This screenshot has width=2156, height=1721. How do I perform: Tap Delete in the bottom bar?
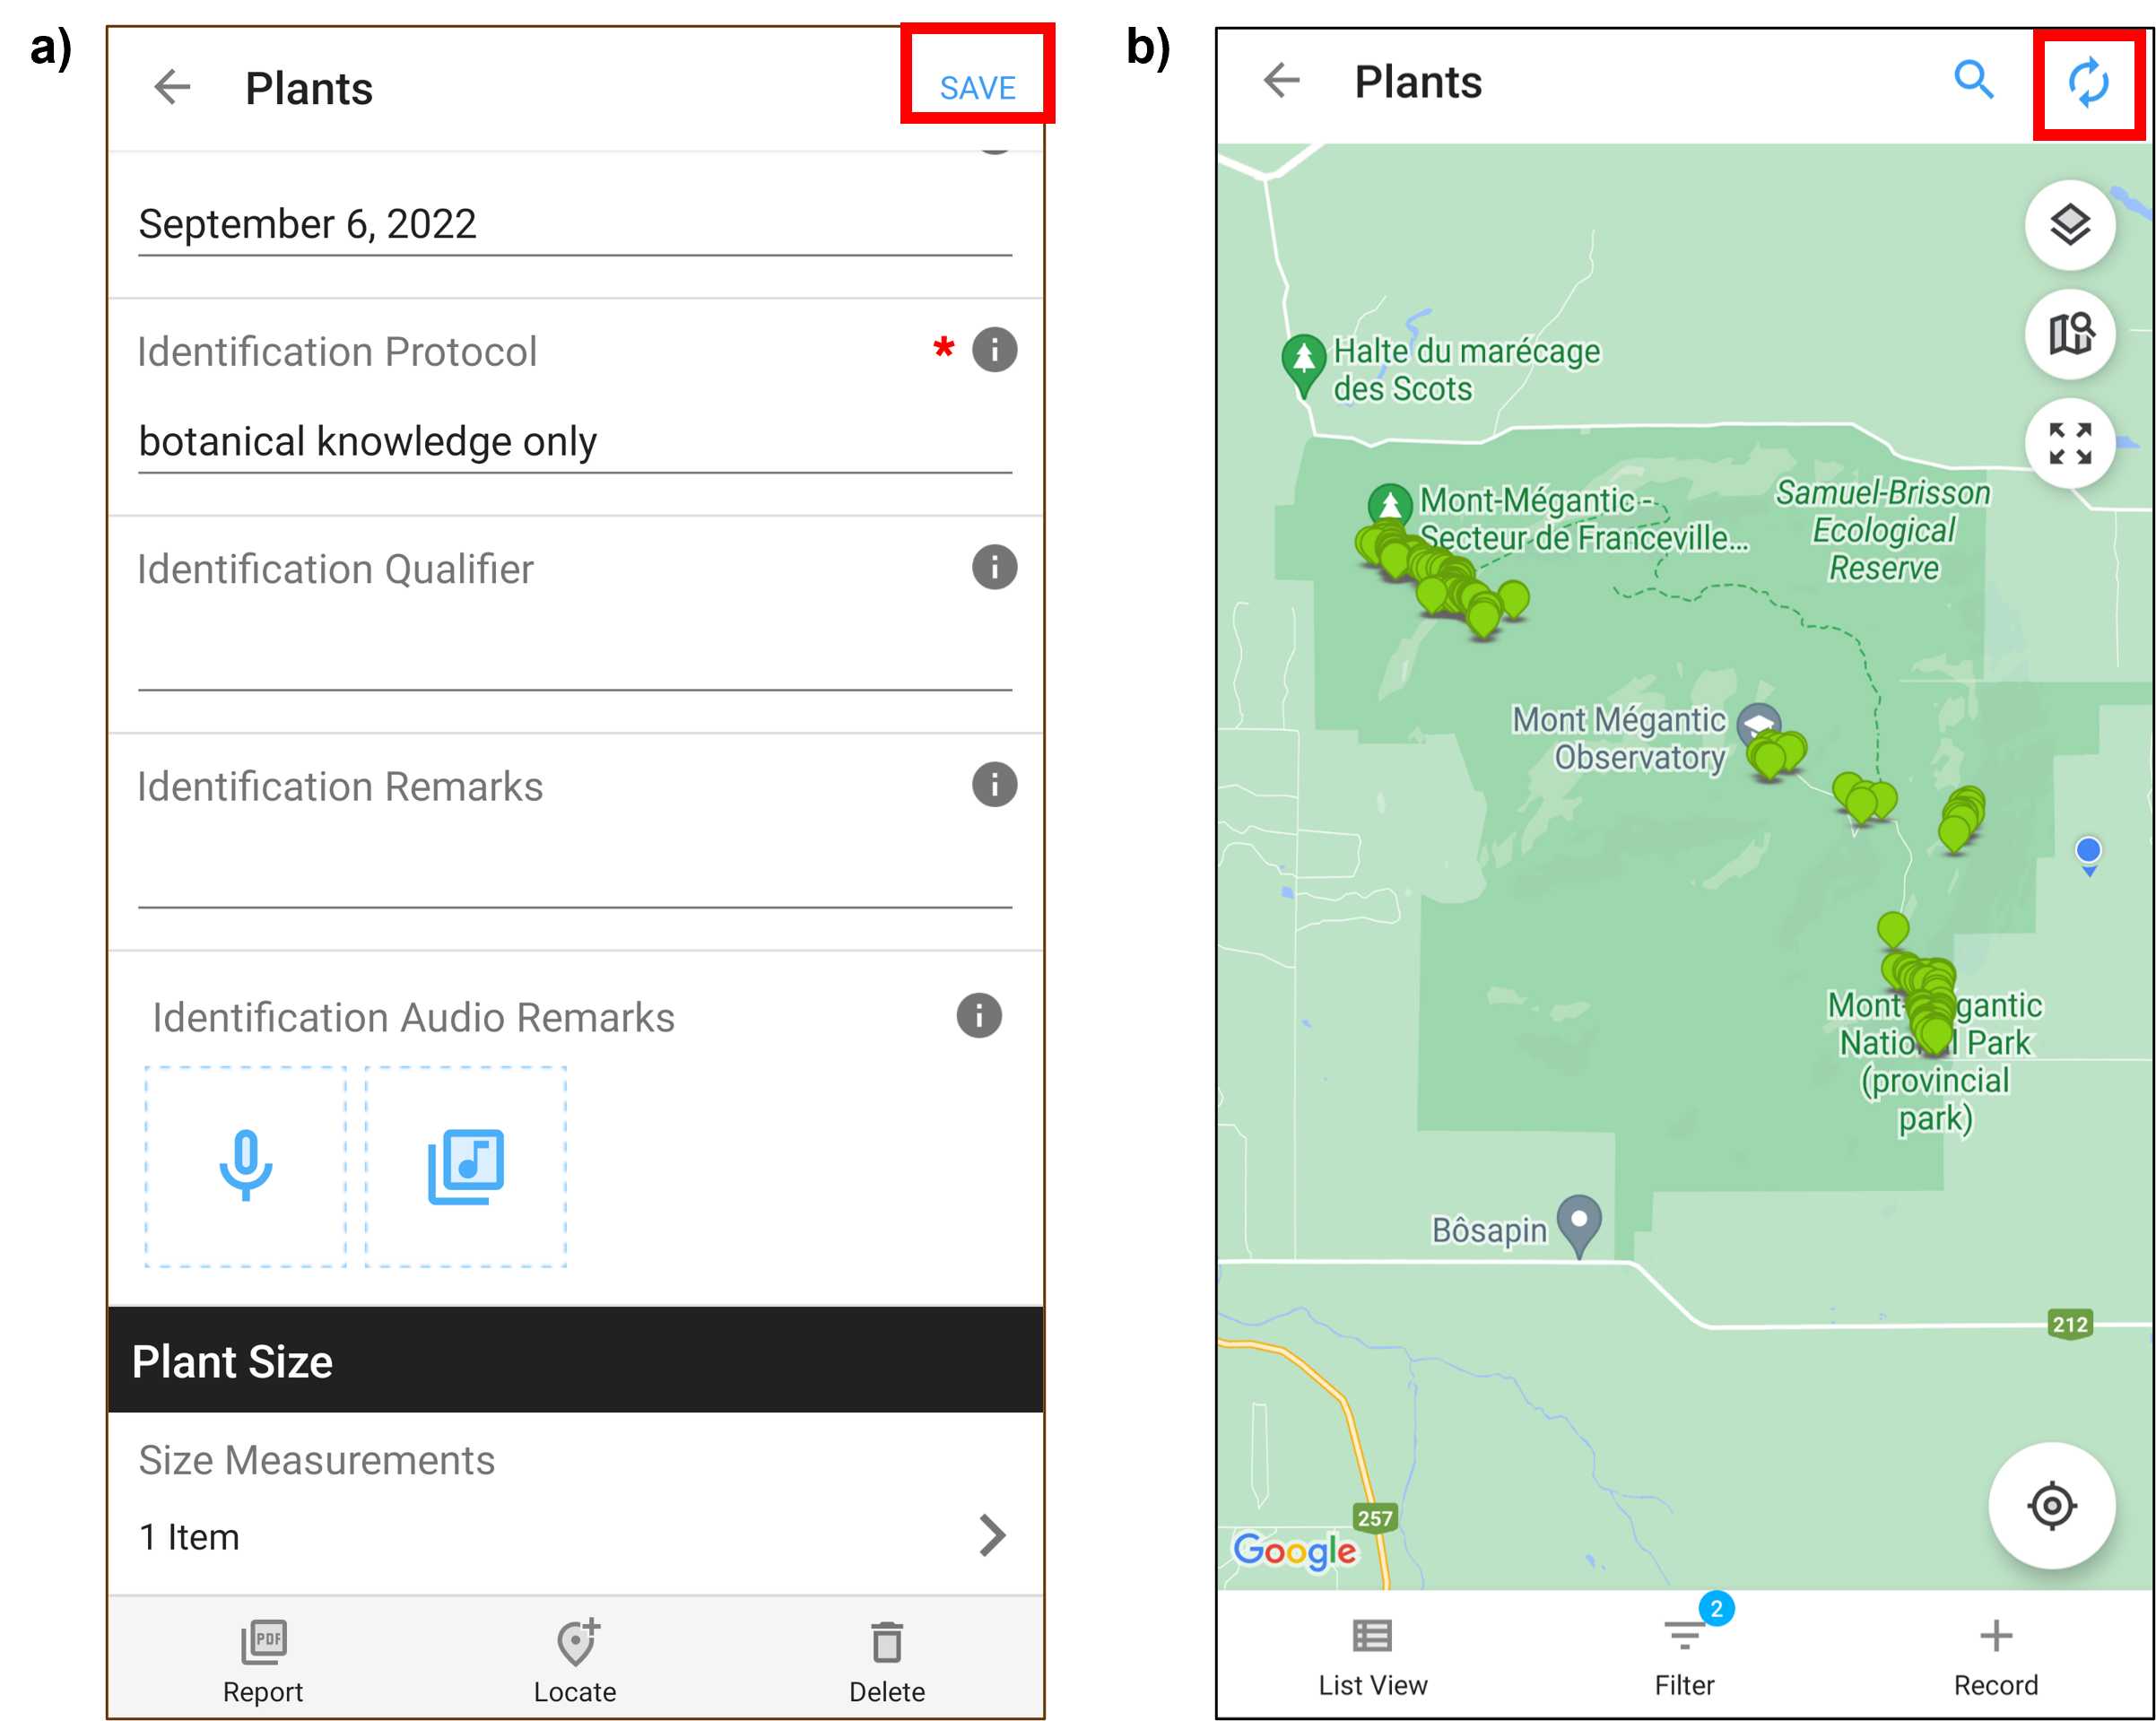coord(886,1664)
